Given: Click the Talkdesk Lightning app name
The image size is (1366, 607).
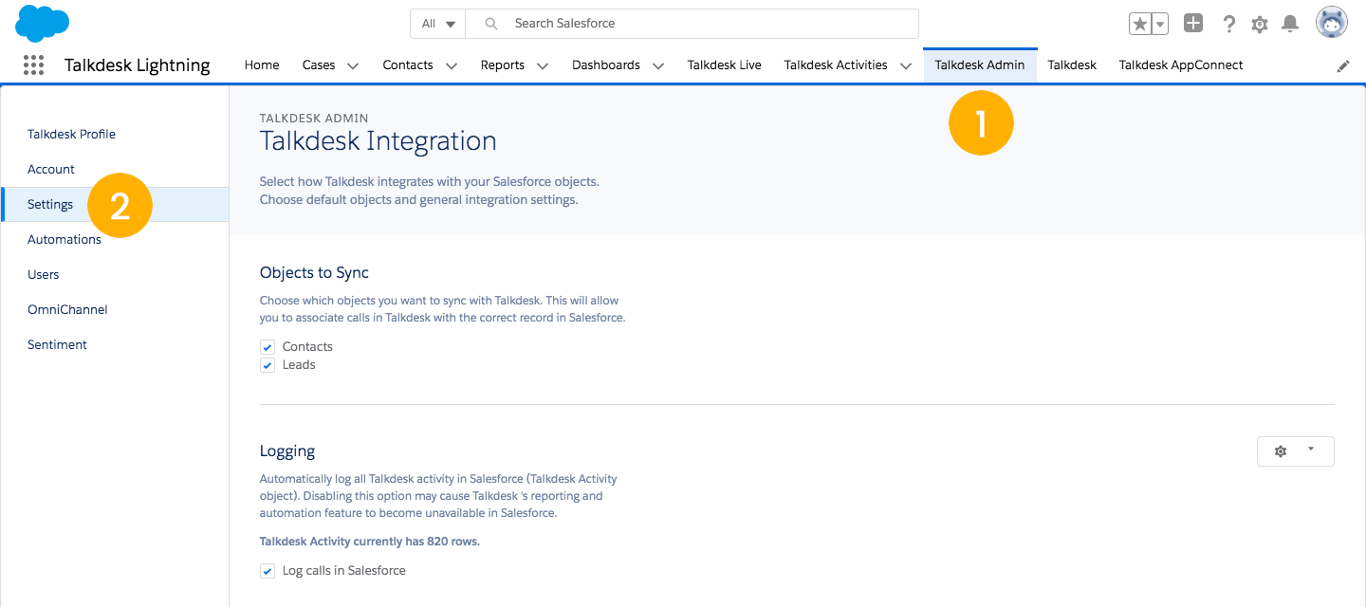Looking at the screenshot, I should tap(138, 65).
